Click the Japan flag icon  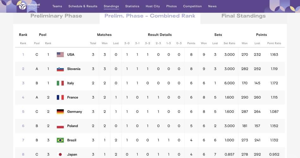point(60,154)
